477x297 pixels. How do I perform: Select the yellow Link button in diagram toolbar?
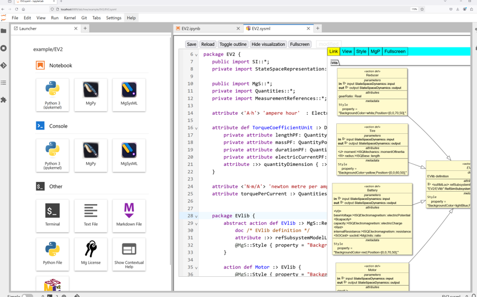[x=333, y=51]
